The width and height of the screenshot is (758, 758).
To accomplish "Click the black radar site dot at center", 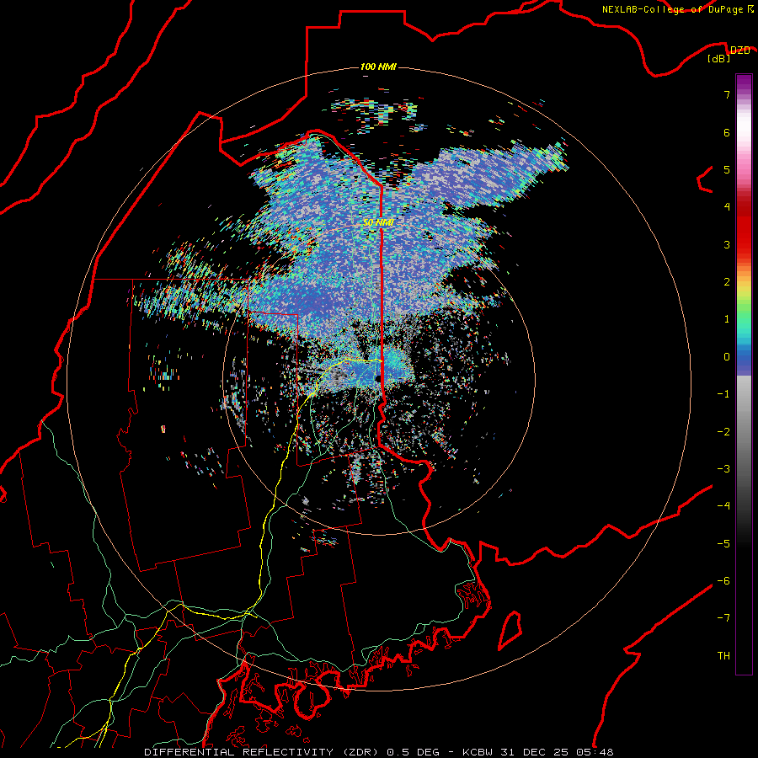I will click(x=378, y=378).
